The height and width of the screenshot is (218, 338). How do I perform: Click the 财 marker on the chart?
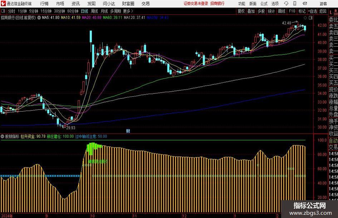128,131
